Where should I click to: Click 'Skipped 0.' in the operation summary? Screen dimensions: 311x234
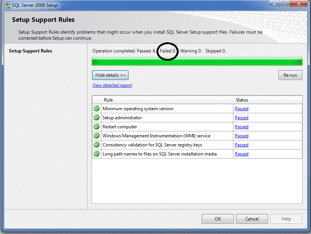click(x=216, y=51)
